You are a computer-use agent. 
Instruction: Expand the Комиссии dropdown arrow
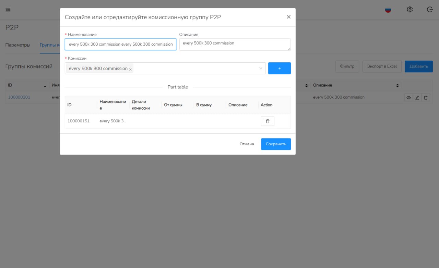261,68
